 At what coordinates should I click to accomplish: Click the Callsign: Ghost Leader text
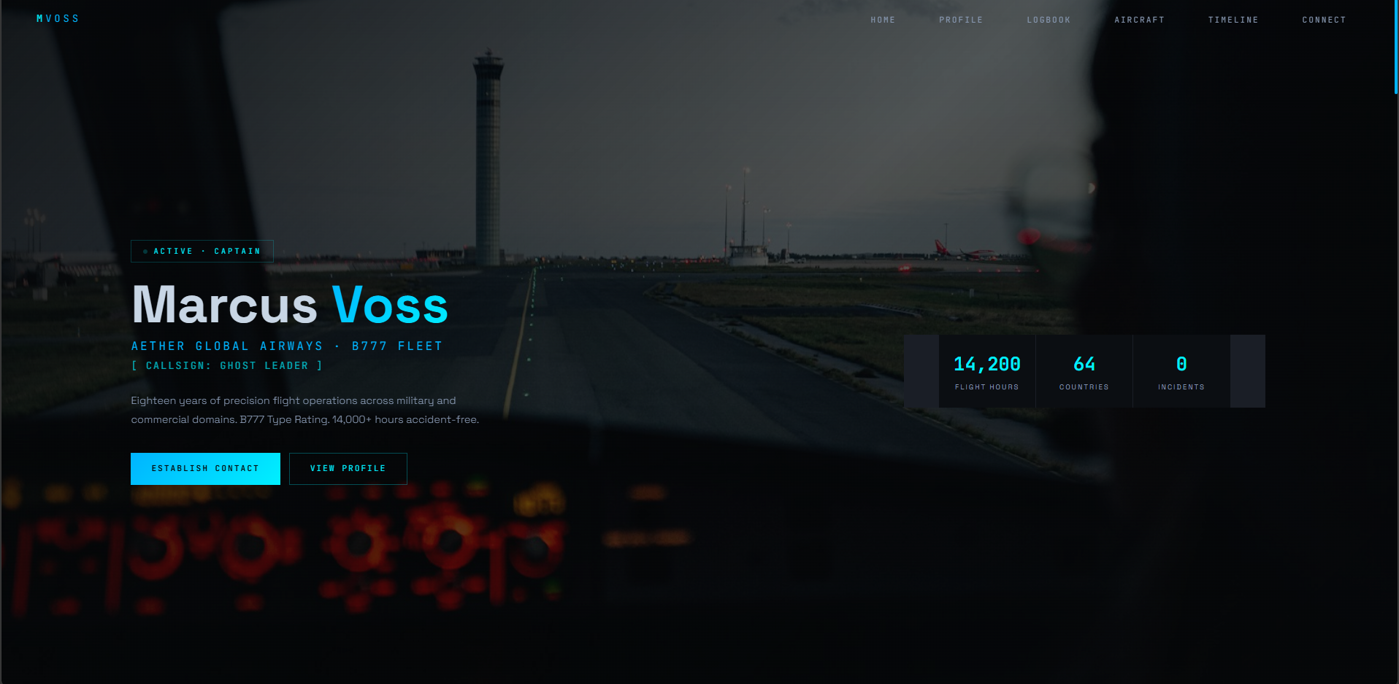pyautogui.click(x=227, y=366)
